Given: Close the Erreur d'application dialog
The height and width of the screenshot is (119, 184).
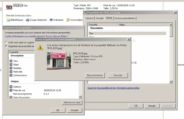Looking at the screenshot, I should click(129, 39).
